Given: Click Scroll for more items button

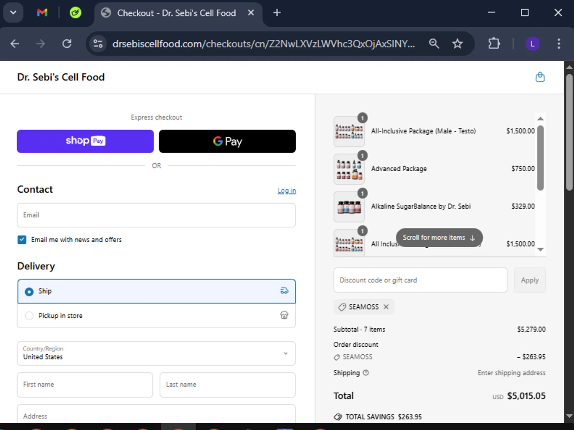Looking at the screenshot, I should click(x=439, y=237).
